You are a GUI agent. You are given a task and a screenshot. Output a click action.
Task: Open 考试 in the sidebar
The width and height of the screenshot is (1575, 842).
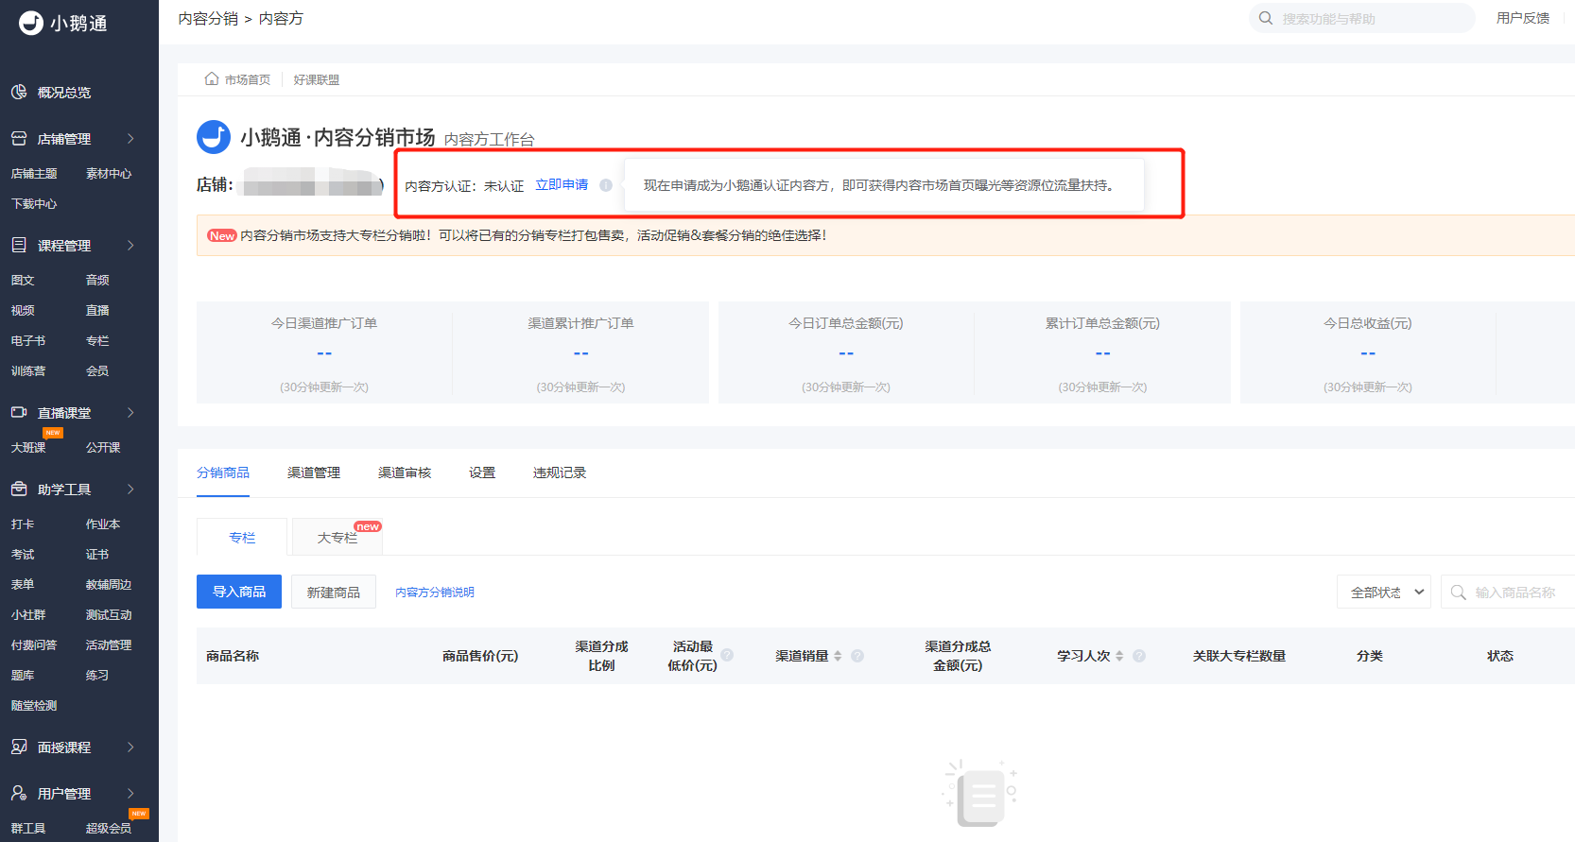coord(23,555)
